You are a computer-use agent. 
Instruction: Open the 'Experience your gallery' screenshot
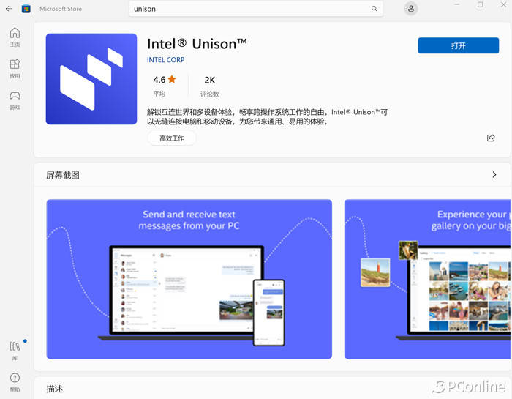tap(427, 279)
